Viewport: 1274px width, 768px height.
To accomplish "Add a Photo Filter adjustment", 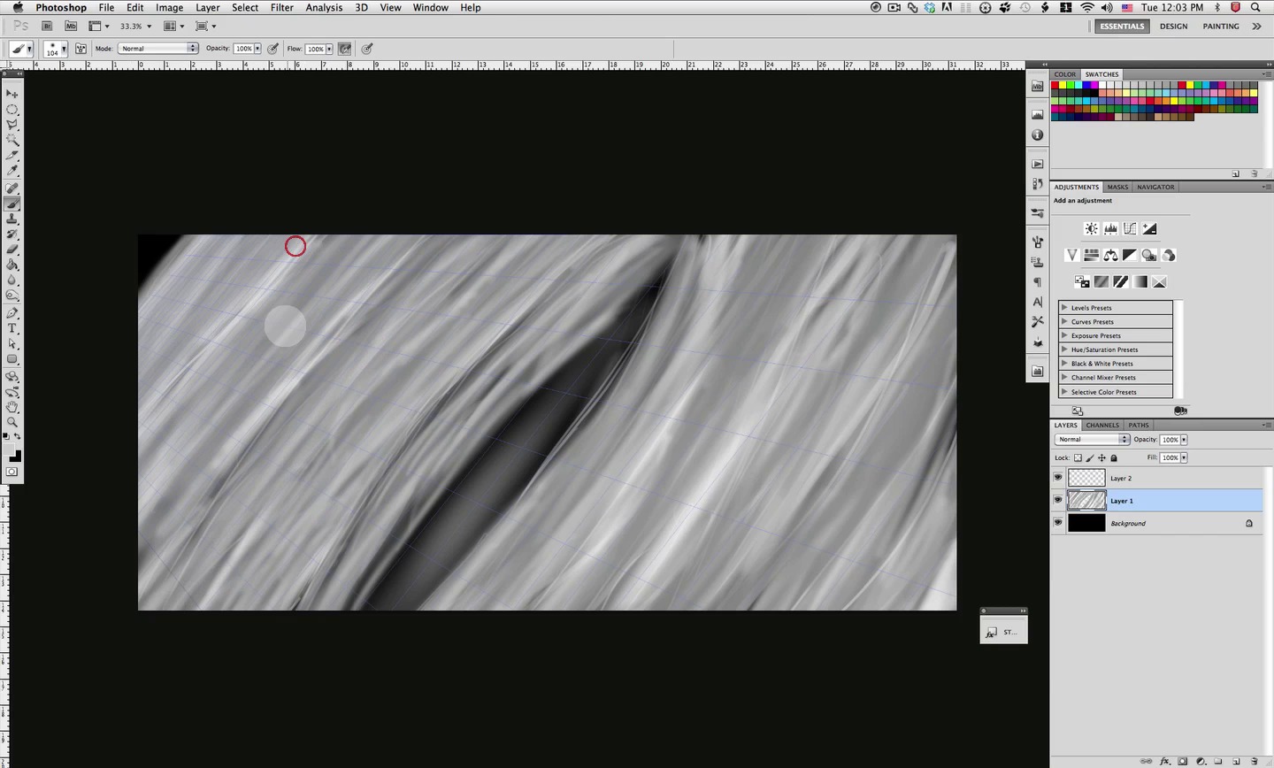I will 1149,255.
